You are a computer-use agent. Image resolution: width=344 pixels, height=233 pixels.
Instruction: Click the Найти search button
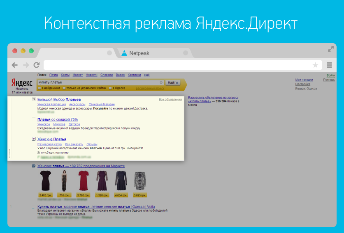[173, 82]
